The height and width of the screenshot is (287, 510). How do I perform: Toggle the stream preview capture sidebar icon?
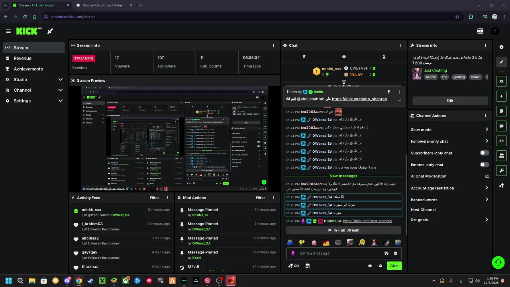(501, 81)
